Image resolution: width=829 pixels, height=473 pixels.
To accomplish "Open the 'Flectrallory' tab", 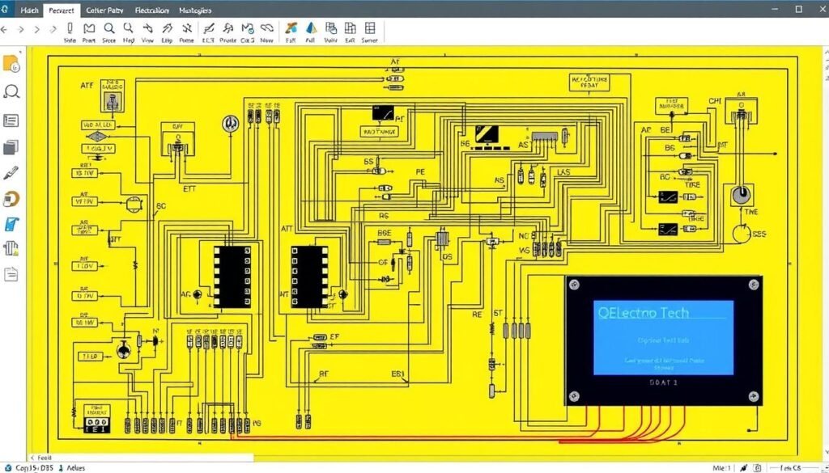I will (152, 10).
